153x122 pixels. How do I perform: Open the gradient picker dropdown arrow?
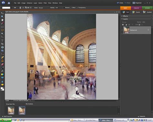click(x=11, y=8)
